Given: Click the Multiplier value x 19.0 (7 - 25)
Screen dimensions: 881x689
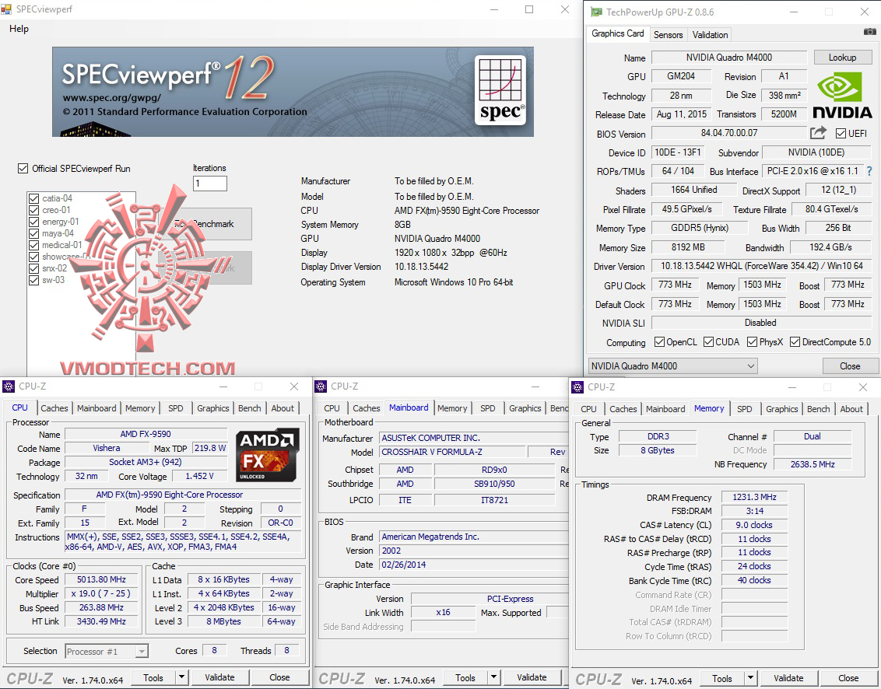Looking at the screenshot, I should (102, 593).
